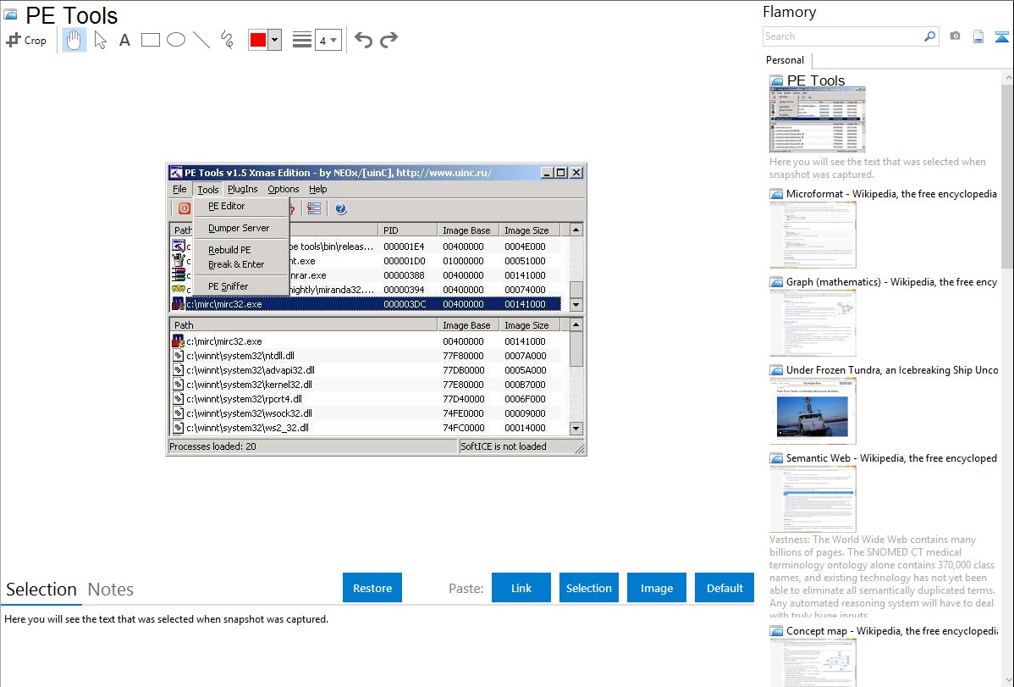Click the red color swatch
Image resolution: width=1014 pixels, height=687 pixels.
[x=258, y=40]
